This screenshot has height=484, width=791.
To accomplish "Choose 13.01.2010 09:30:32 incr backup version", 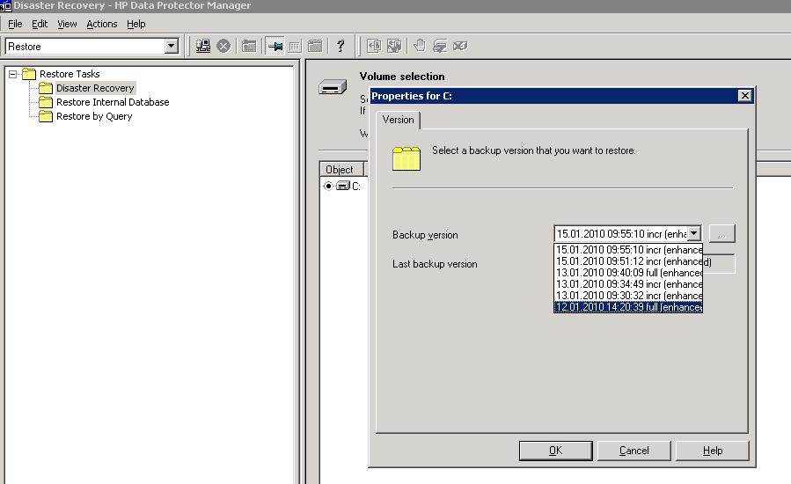I will click(628, 296).
